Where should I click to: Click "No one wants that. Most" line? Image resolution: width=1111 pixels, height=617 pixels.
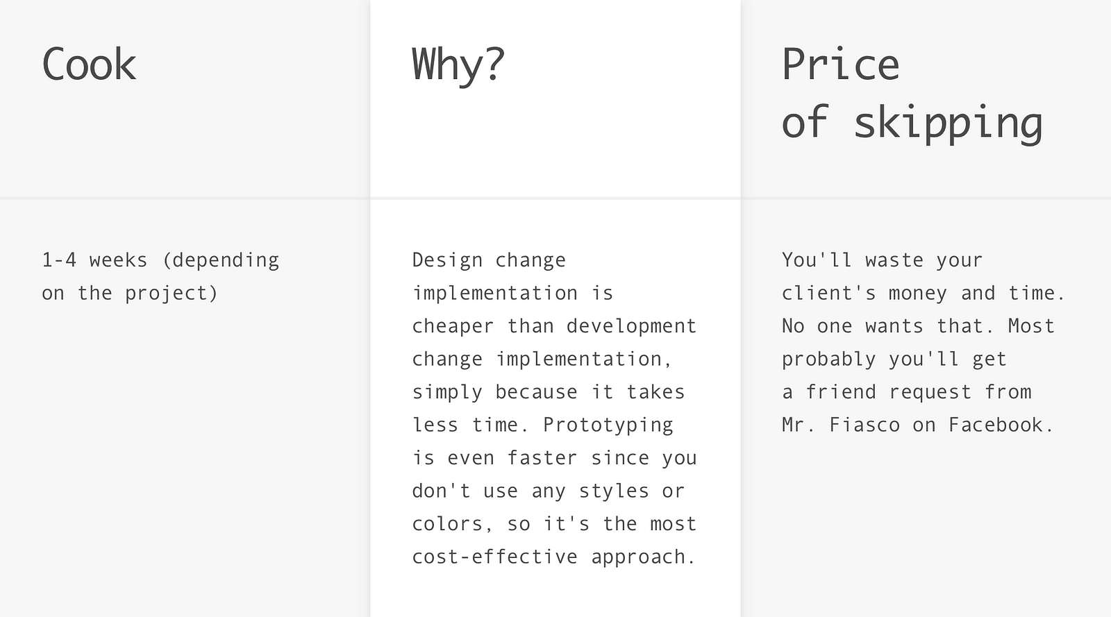[918, 326]
